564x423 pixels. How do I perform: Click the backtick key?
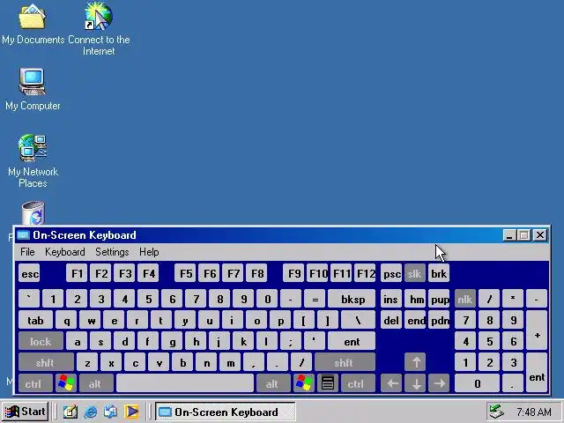(x=29, y=299)
